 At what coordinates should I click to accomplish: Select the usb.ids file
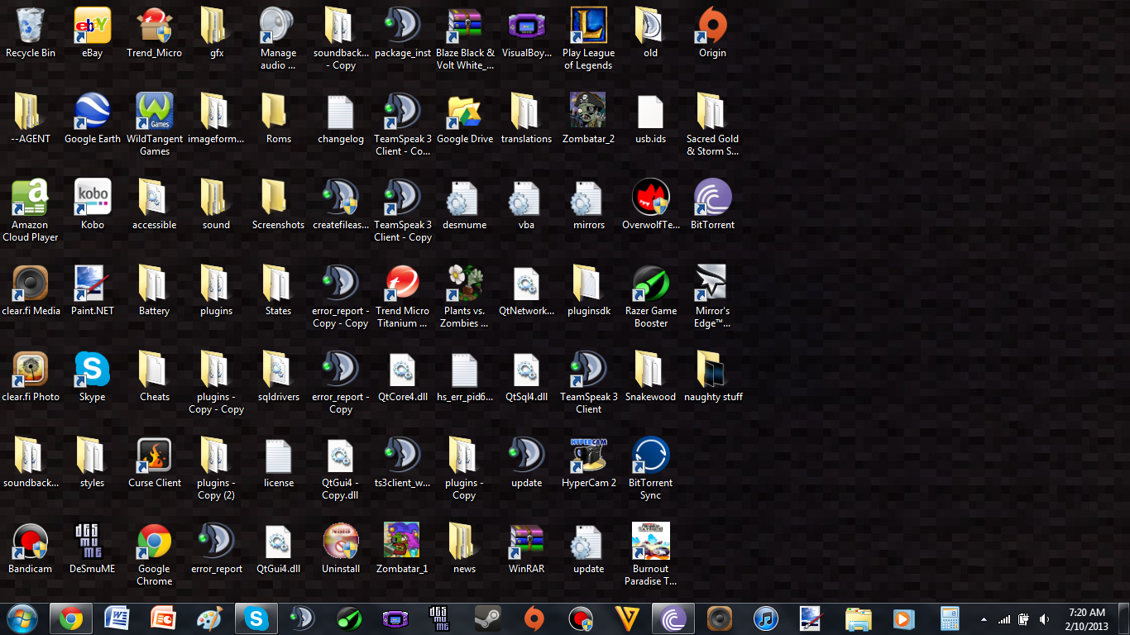tap(651, 119)
